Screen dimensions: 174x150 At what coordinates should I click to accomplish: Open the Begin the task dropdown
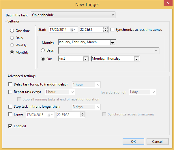click(x=113, y=15)
